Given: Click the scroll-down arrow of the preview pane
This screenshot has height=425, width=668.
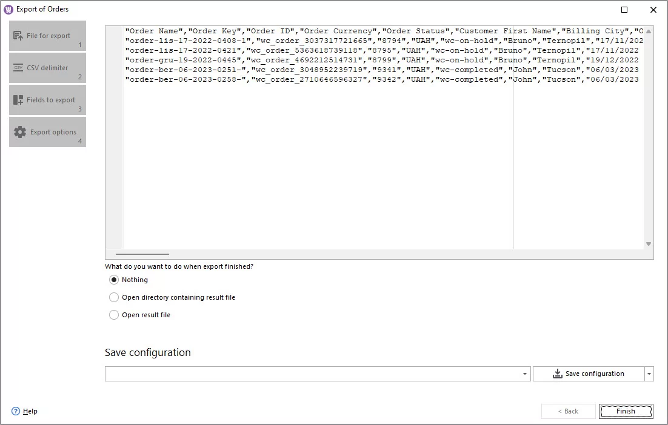Looking at the screenshot, I should click(648, 245).
